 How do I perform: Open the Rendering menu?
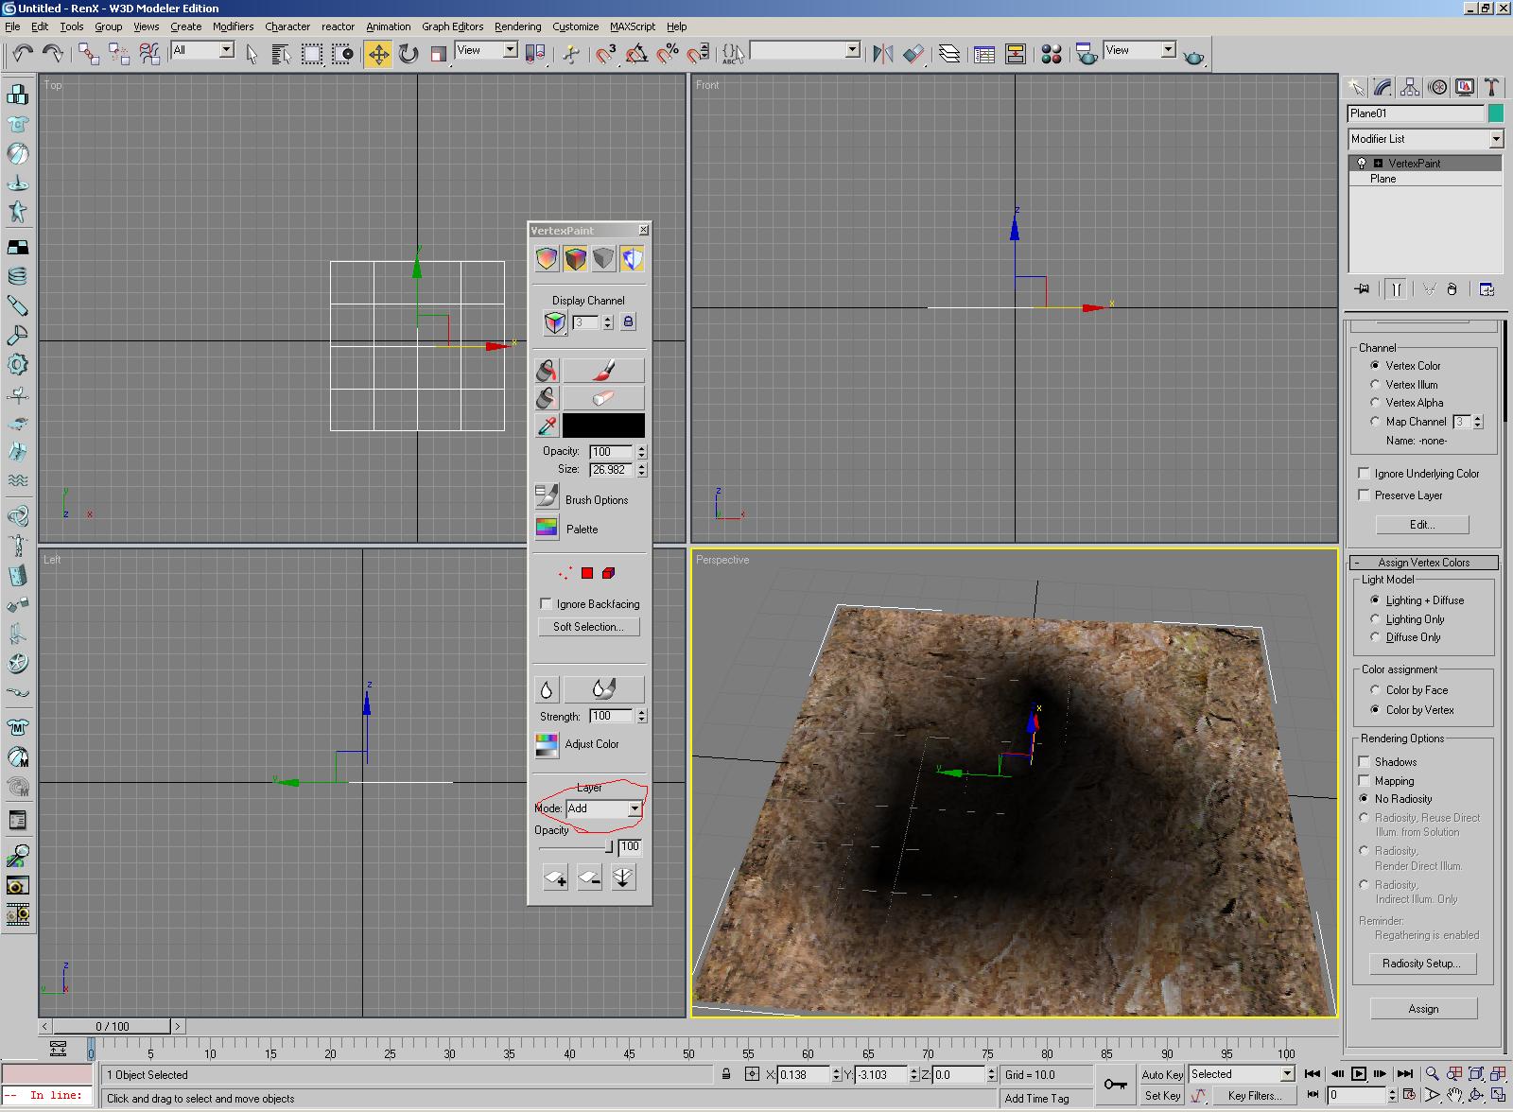tap(517, 26)
